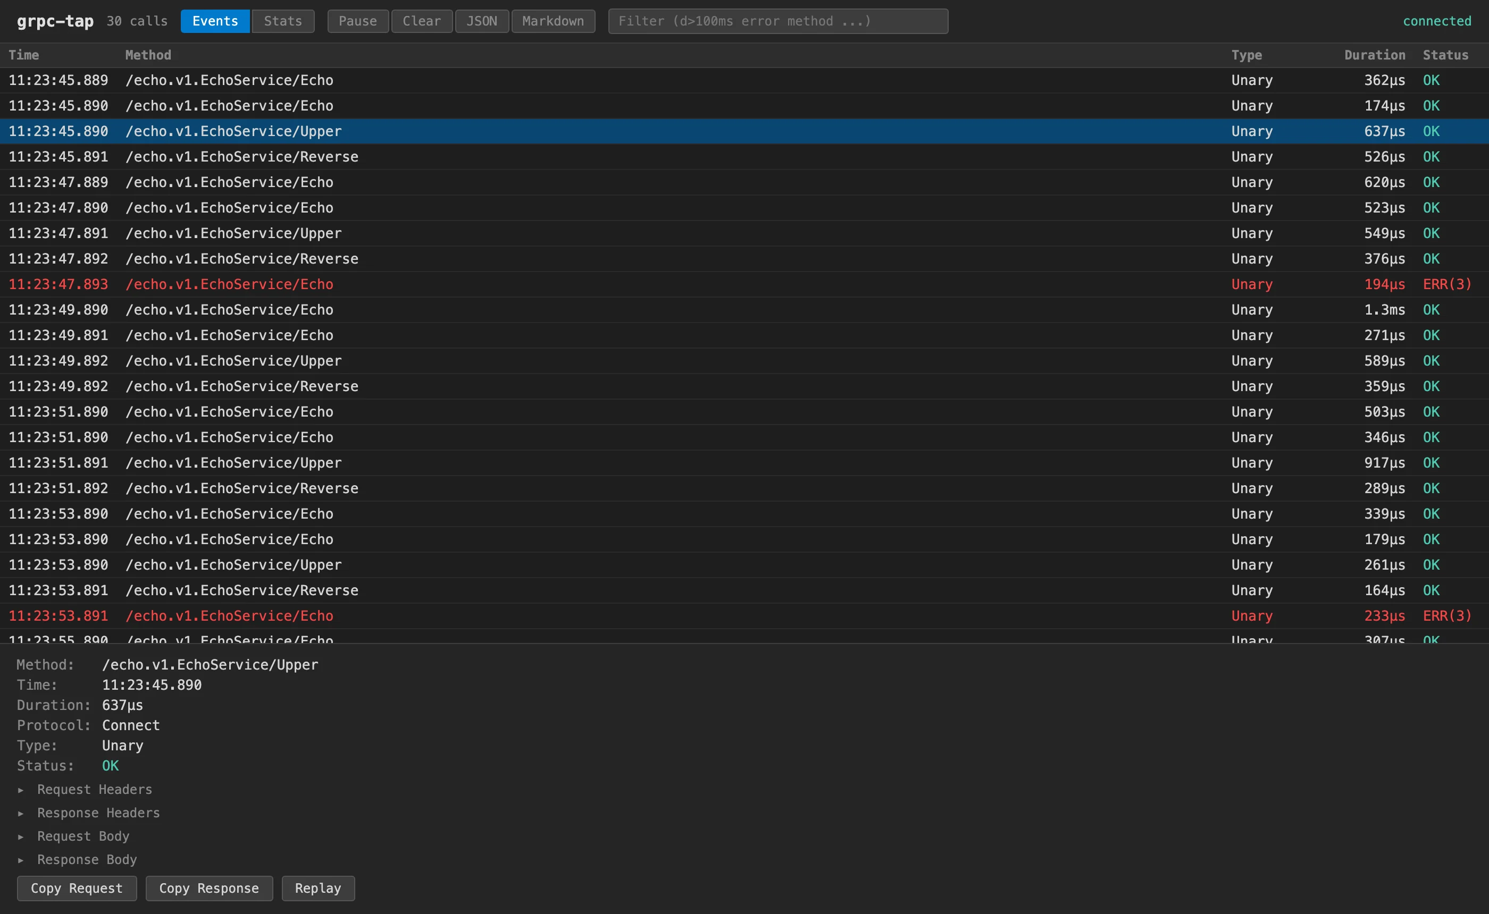Select the Echo call lasting 523µs

coord(744,208)
